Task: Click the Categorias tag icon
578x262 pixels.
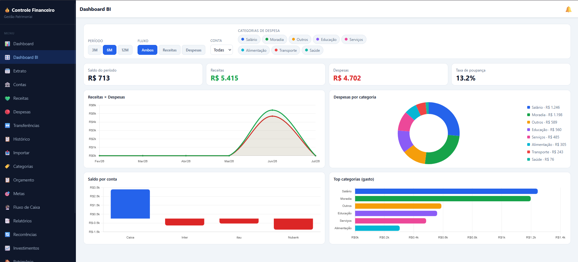Action: 7,166
